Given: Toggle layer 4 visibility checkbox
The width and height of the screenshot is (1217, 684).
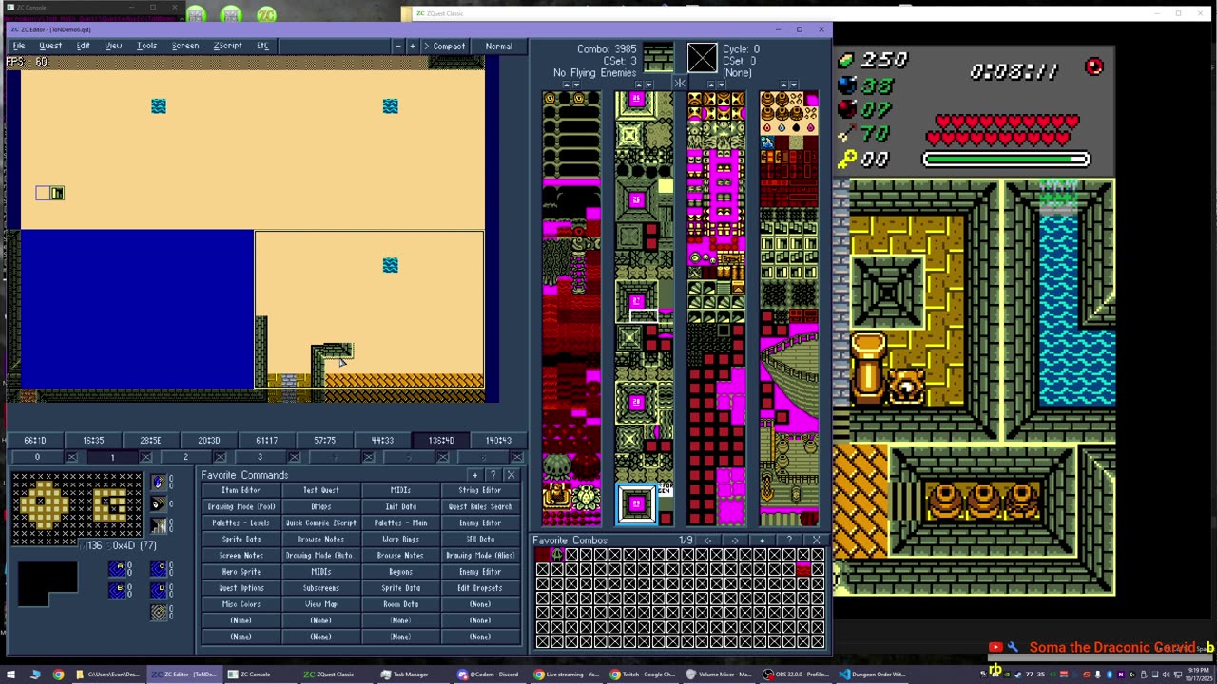Looking at the screenshot, I should point(368,457).
